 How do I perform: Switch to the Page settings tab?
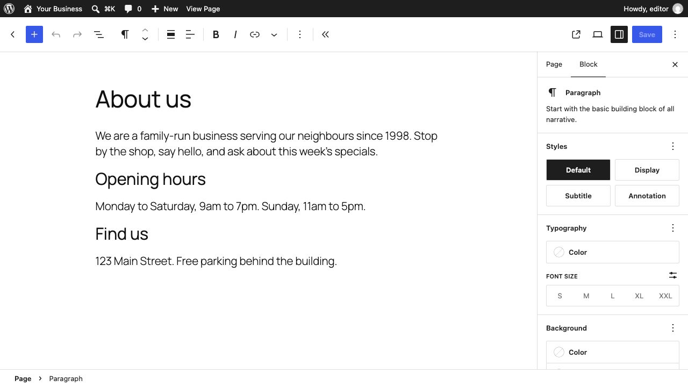pos(554,64)
